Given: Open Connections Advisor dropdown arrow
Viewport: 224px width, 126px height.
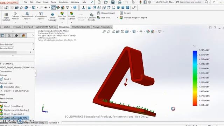Looking at the screenshot, I should pos(41,22).
